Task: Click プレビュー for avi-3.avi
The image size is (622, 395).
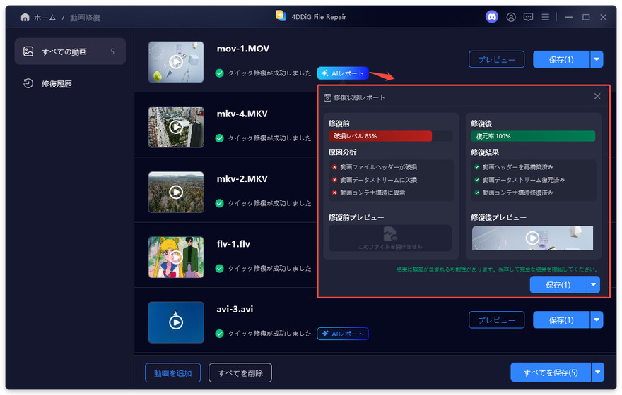Action: pos(496,320)
